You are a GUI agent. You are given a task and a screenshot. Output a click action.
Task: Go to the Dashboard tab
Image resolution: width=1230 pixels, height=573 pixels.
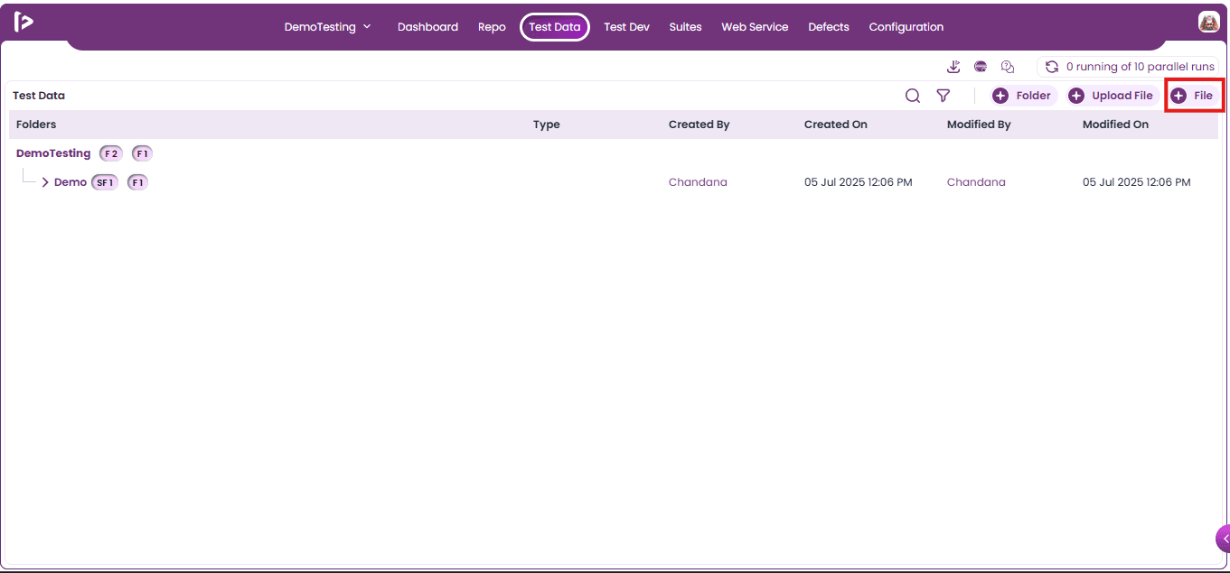pyautogui.click(x=427, y=27)
